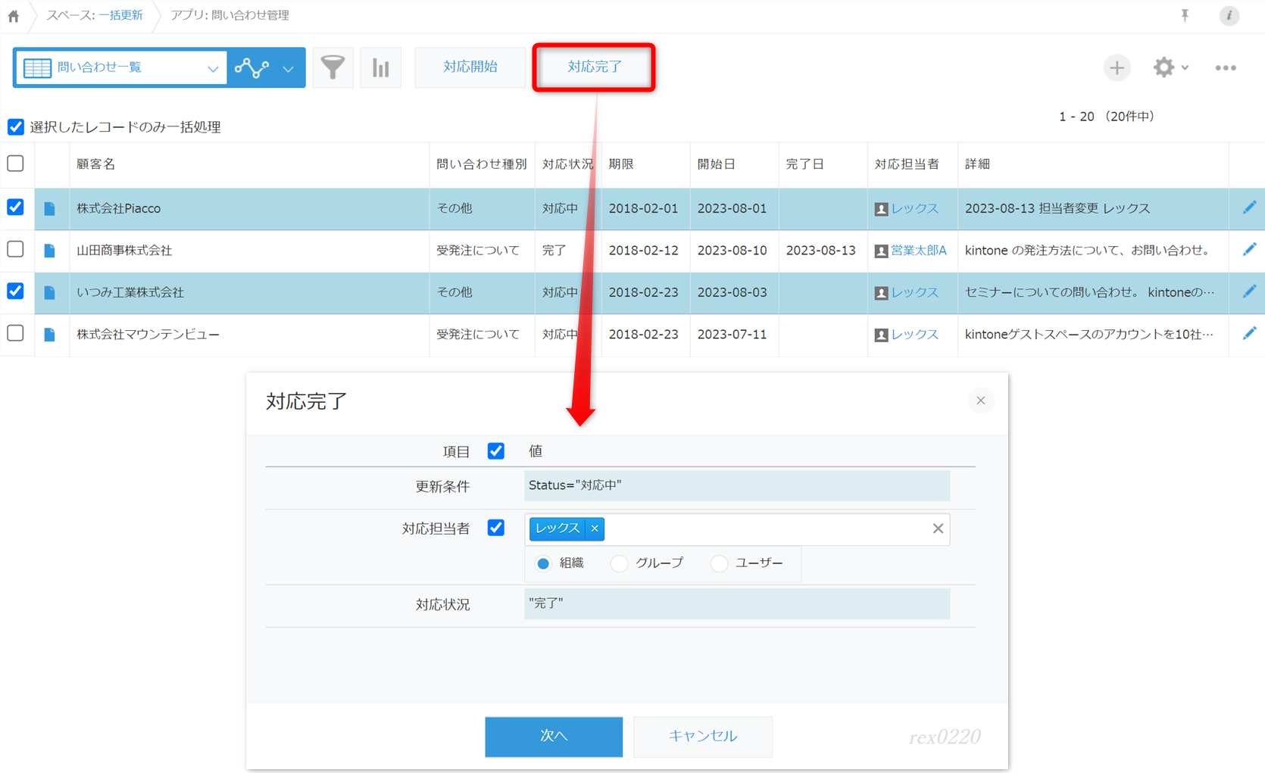Open record details icon for 株式会社Piacco
1265x773 pixels.
point(50,208)
